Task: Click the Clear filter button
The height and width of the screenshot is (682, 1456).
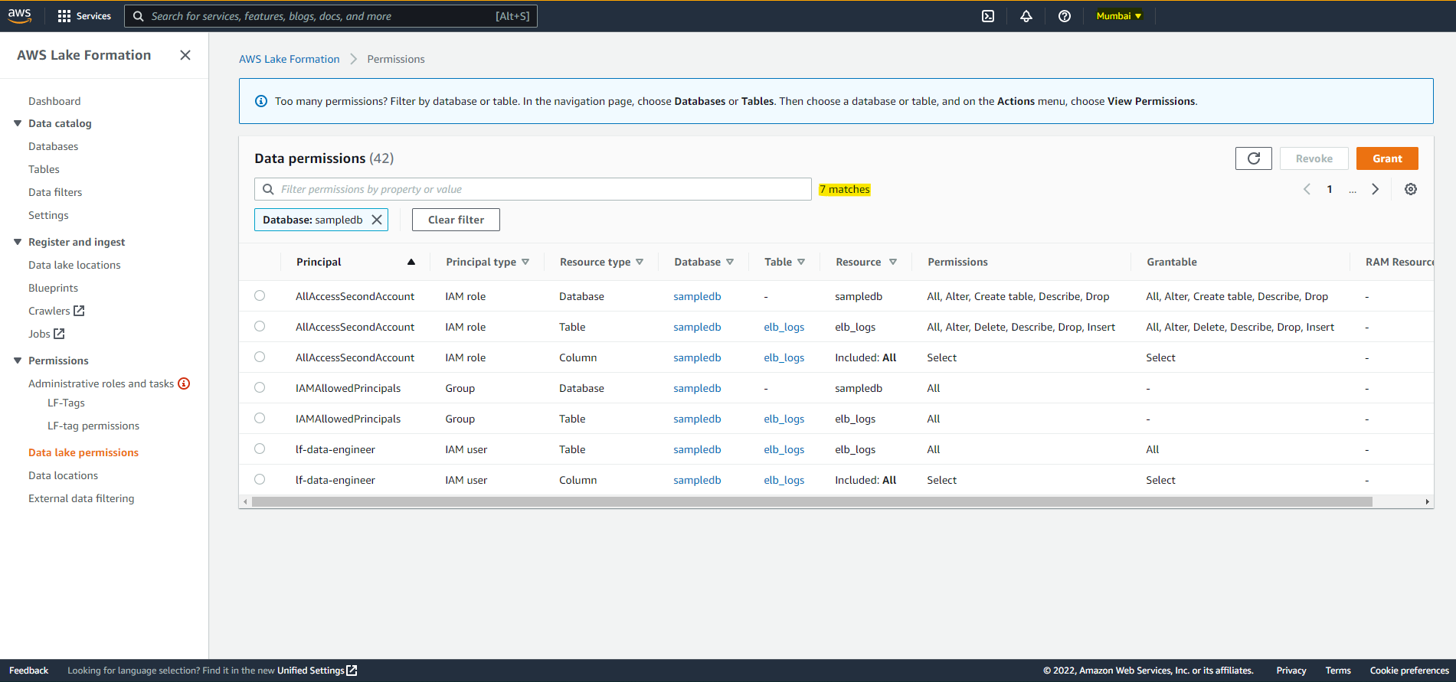Action: coord(456,220)
